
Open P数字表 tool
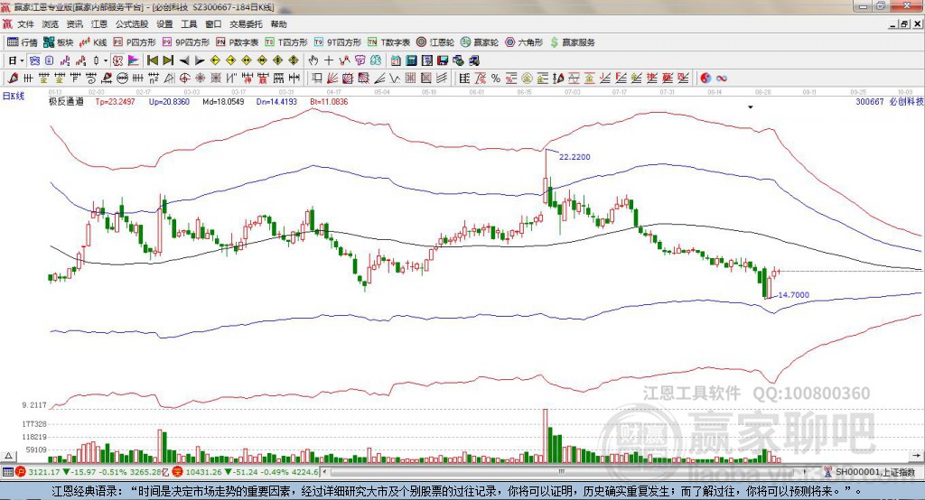click(238, 42)
